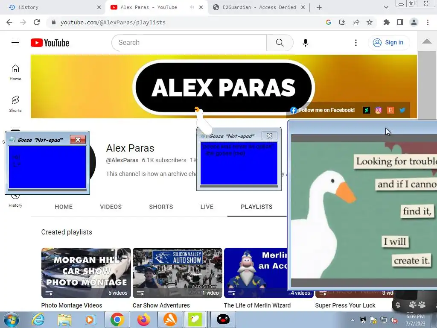Open Firefox from the taskbar
The width and height of the screenshot is (437, 328).
[143, 319]
